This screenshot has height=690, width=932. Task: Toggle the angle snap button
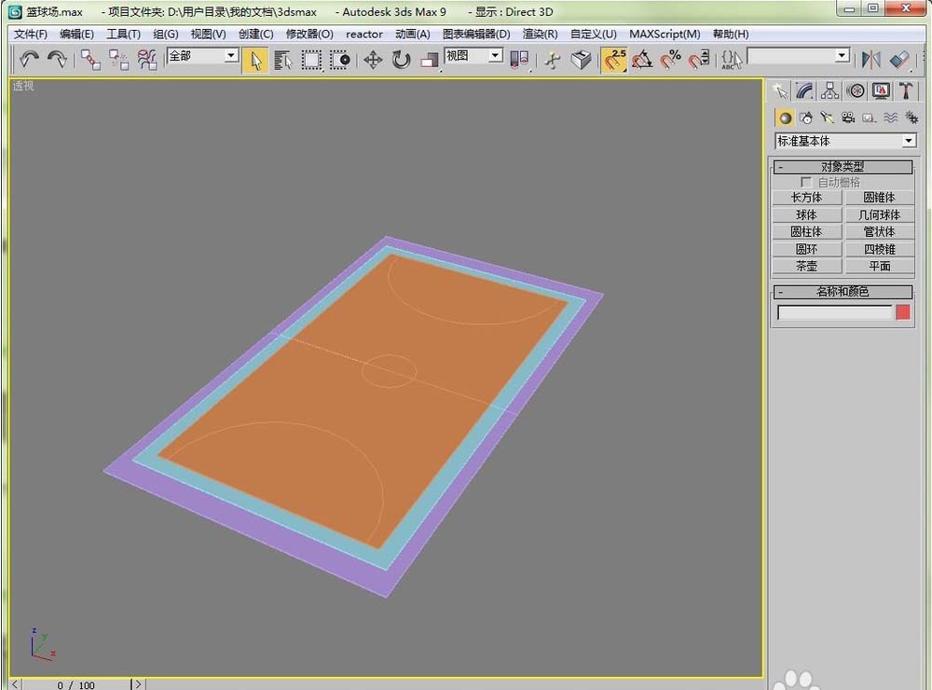(642, 60)
